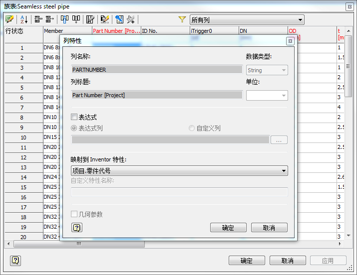The width and height of the screenshot is (357, 275).
Task: Select row 5 in the row status column
Action: 24,88
